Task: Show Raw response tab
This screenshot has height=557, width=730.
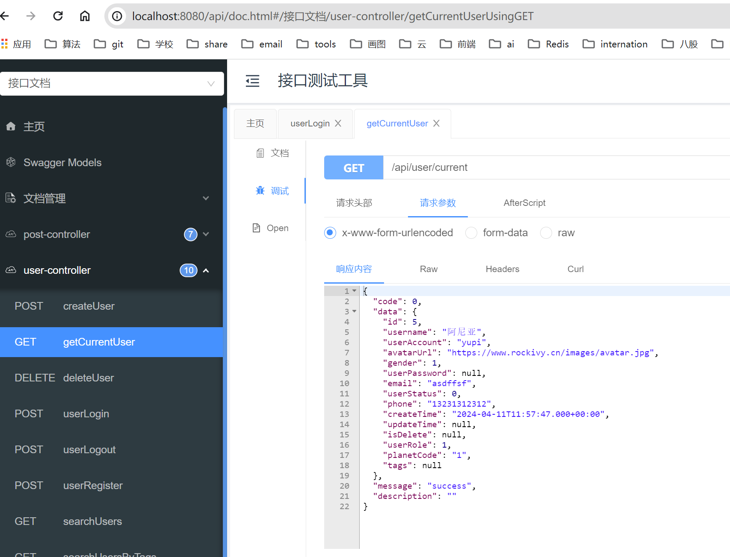Action: pyautogui.click(x=429, y=269)
